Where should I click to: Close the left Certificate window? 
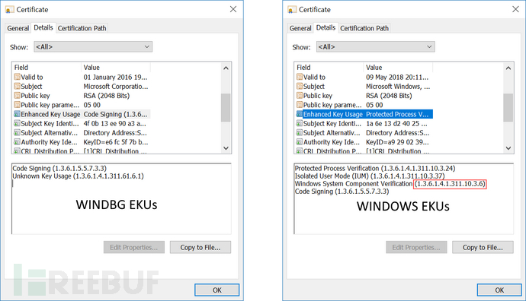pos(233,9)
